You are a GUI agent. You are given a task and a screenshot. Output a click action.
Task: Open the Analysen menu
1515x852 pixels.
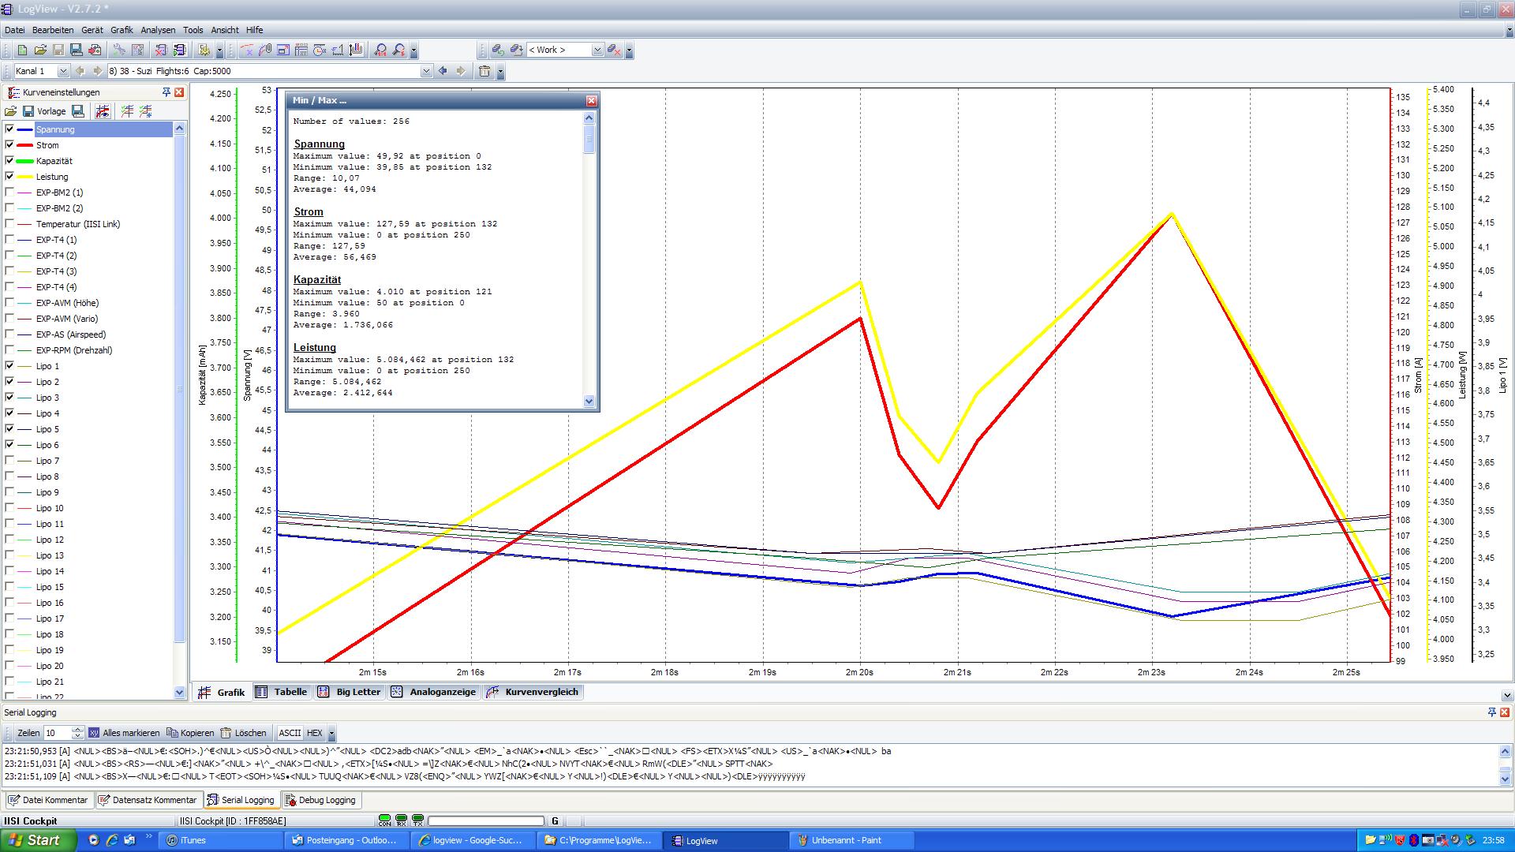click(x=158, y=30)
